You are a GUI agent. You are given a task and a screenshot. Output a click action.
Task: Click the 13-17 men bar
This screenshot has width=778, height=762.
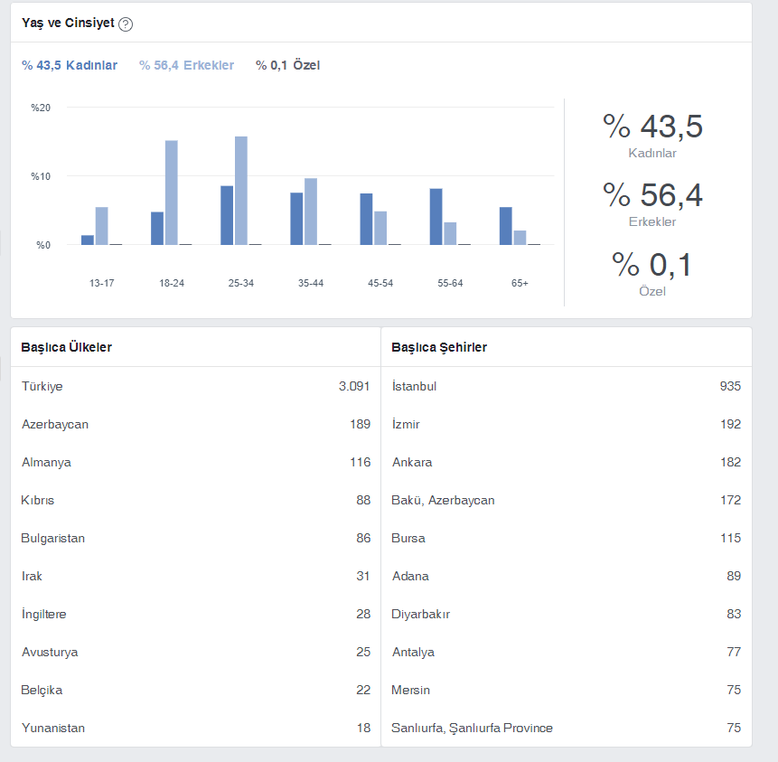(102, 226)
